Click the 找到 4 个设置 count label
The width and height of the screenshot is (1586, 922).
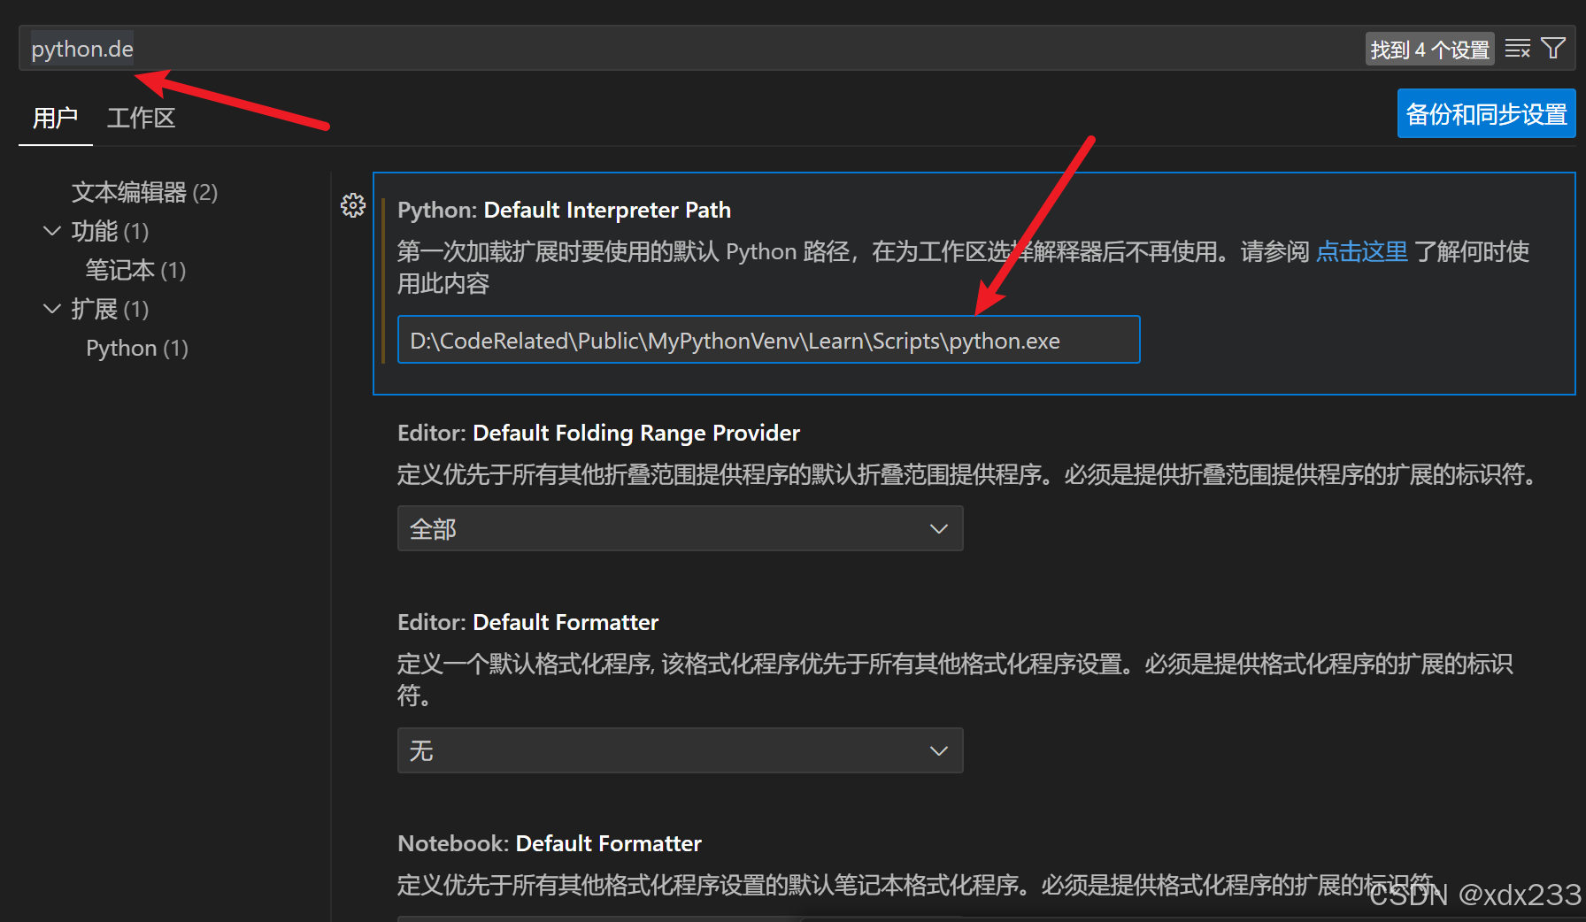click(1429, 49)
